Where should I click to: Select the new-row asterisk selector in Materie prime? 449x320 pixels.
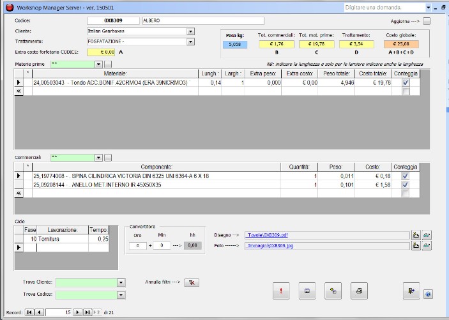19,91
